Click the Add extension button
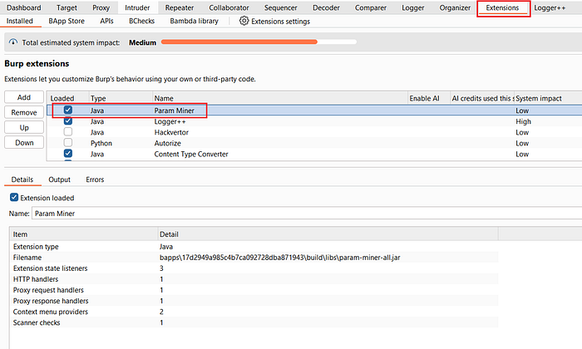Screen dimensions: 582x349 click(24, 97)
